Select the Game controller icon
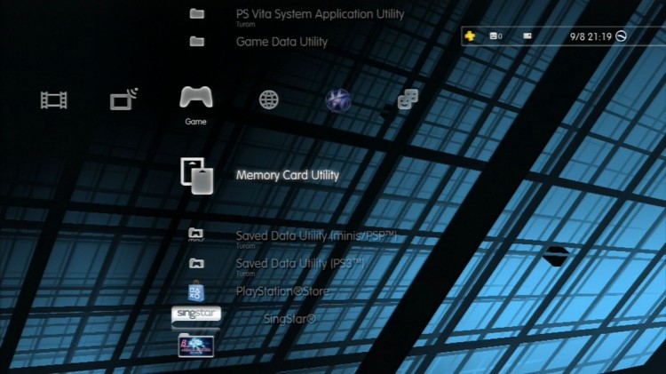Image resolution: width=666 pixels, height=374 pixels. point(196,97)
